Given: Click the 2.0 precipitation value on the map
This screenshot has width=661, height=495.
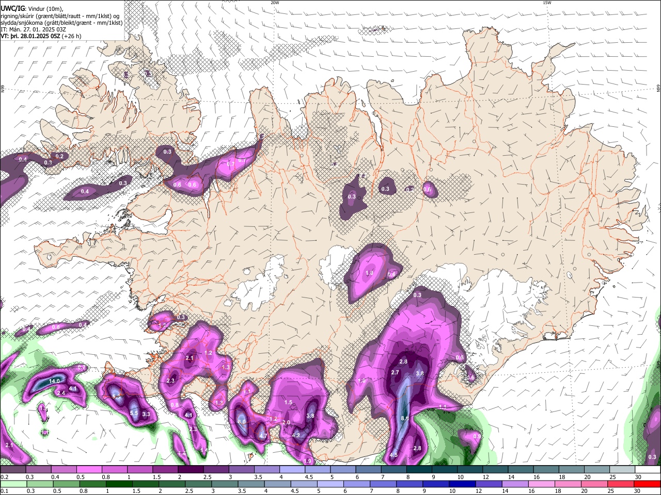Looking at the screenshot, I should point(286,422).
